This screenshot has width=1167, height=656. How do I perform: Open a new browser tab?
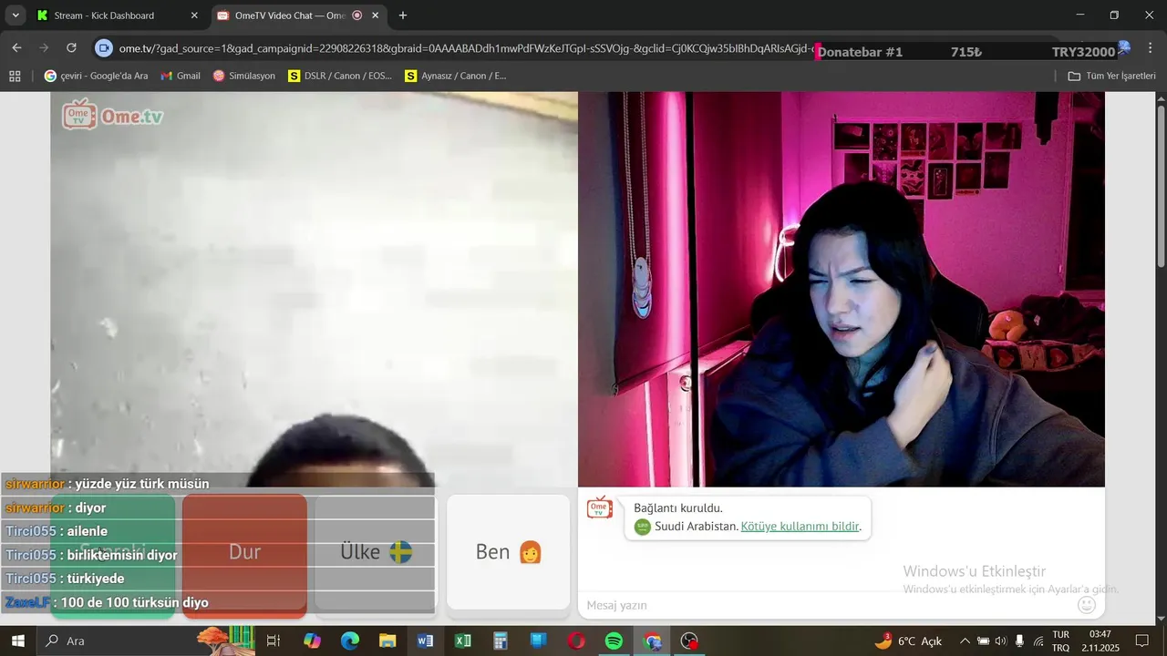click(403, 15)
